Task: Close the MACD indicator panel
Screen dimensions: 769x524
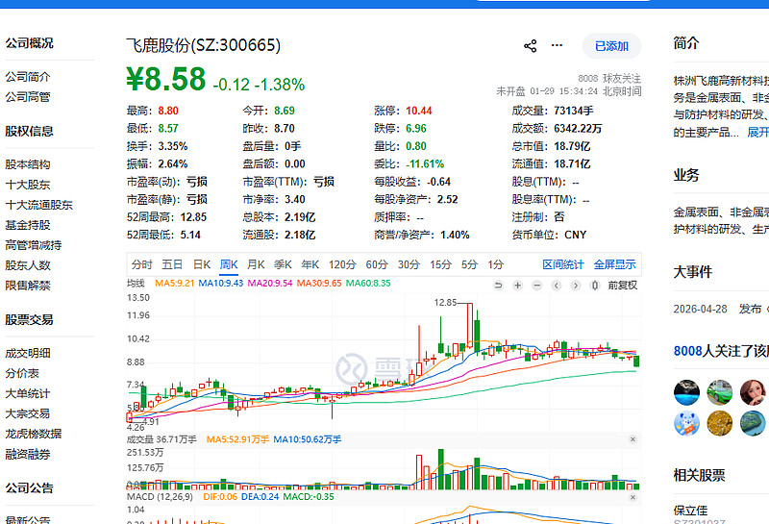Action: 633,497
